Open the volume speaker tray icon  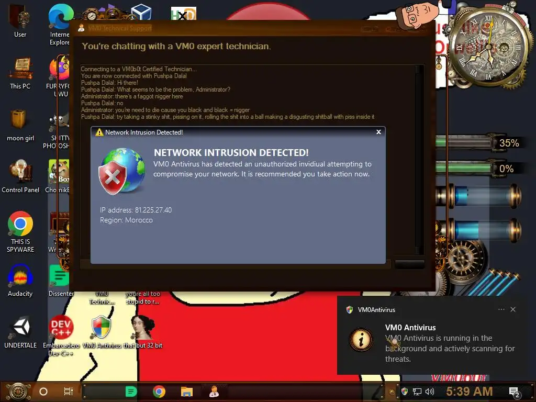[x=429, y=392]
